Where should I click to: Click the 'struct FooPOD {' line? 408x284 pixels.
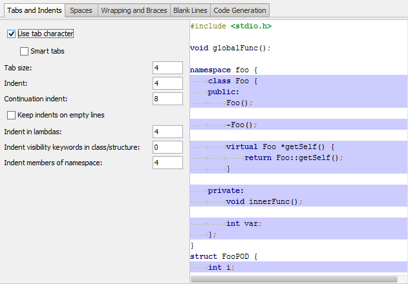coord(224,256)
